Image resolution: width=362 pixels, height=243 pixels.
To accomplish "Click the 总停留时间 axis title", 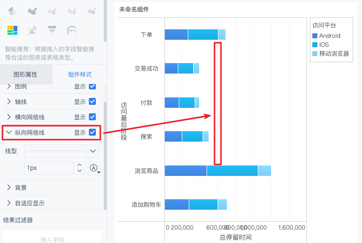I will tap(235, 237).
